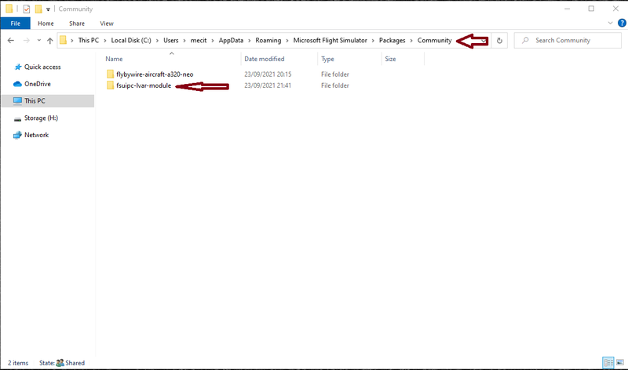Screen dimensions: 628x370
Task: Click the New folder quick access icon
Action: 38,9
